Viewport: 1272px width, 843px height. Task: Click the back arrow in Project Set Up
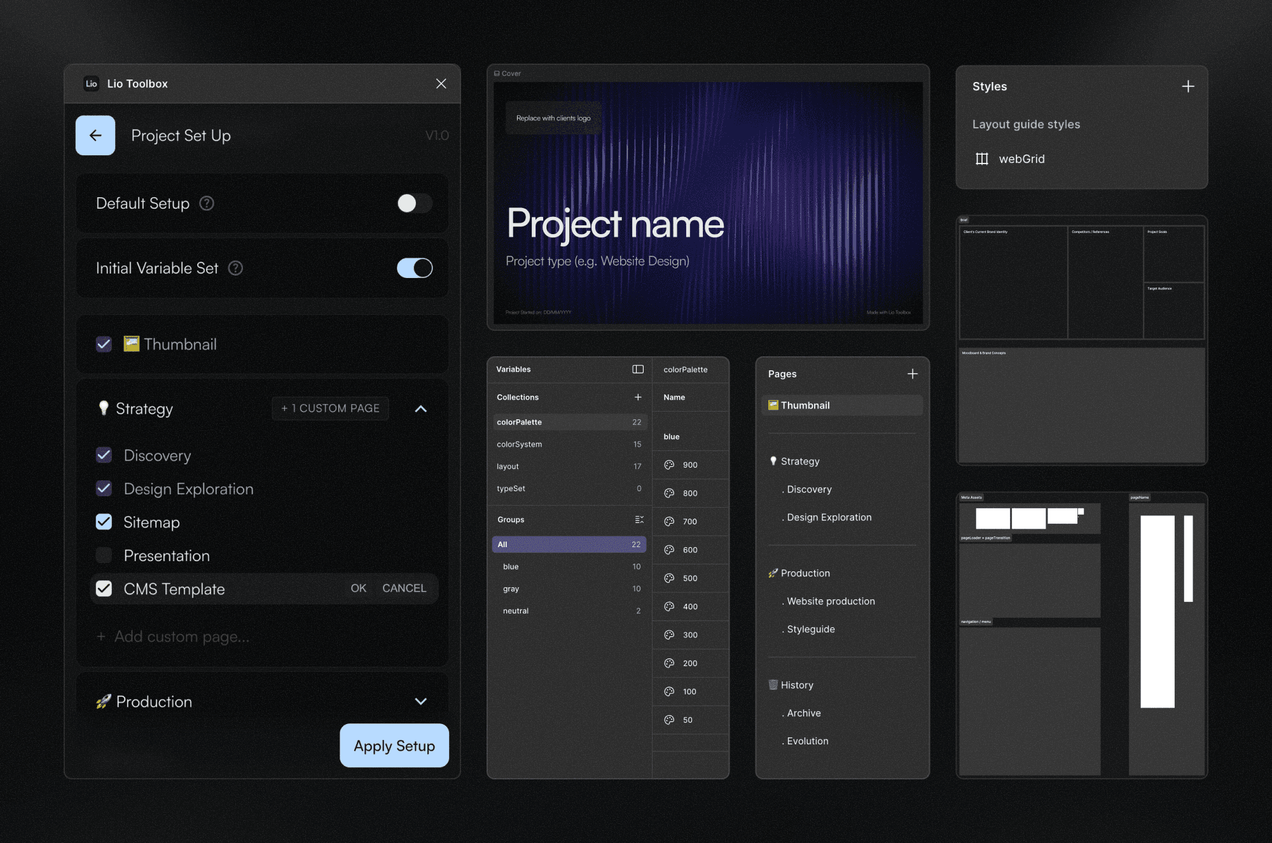(x=95, y=135)
